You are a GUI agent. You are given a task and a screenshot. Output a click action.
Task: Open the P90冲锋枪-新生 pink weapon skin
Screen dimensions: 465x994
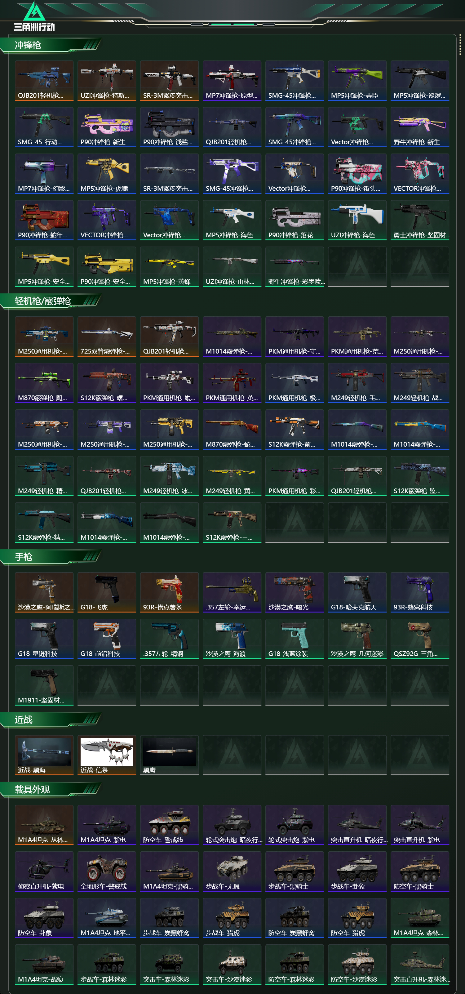pos(107,127)
